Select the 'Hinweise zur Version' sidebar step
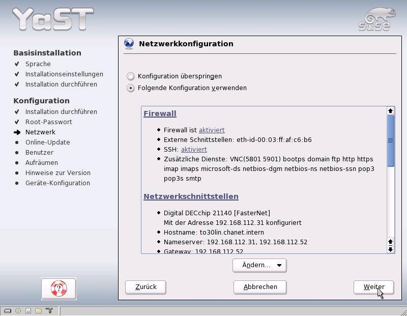The image size is (407, 316). pos(58,173)
